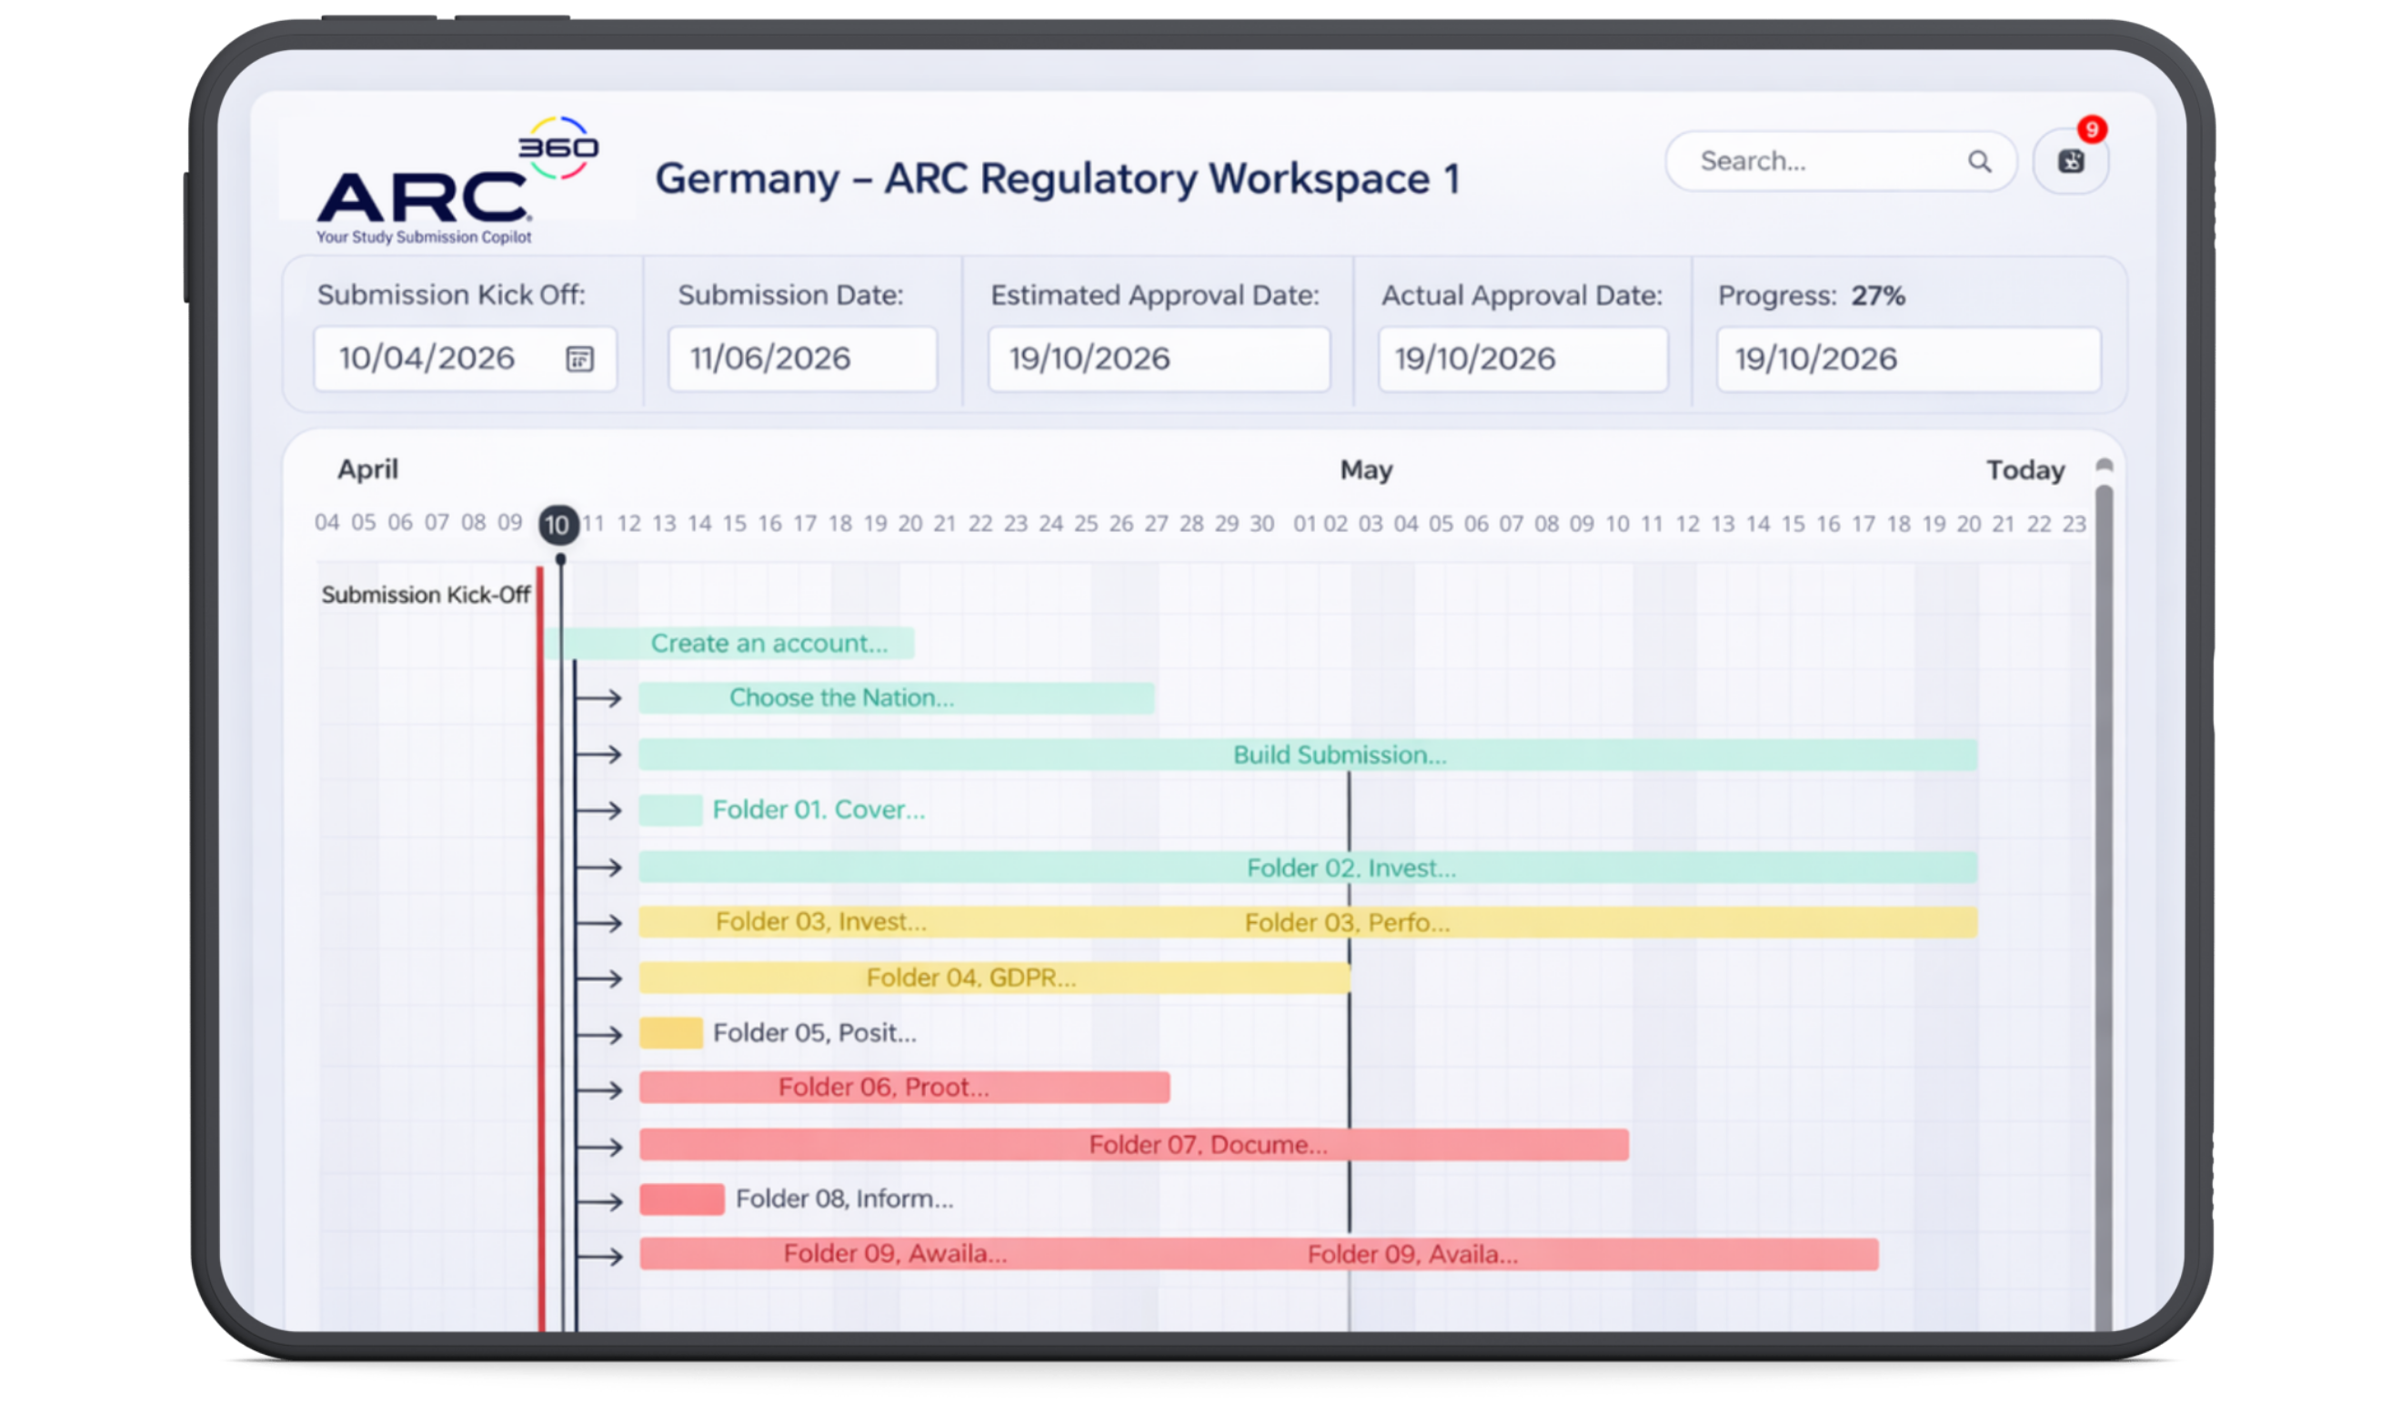Click the dependency arrow beside Folder 06
The height and width of the screenshot is (1403, 2401).
599,1088
